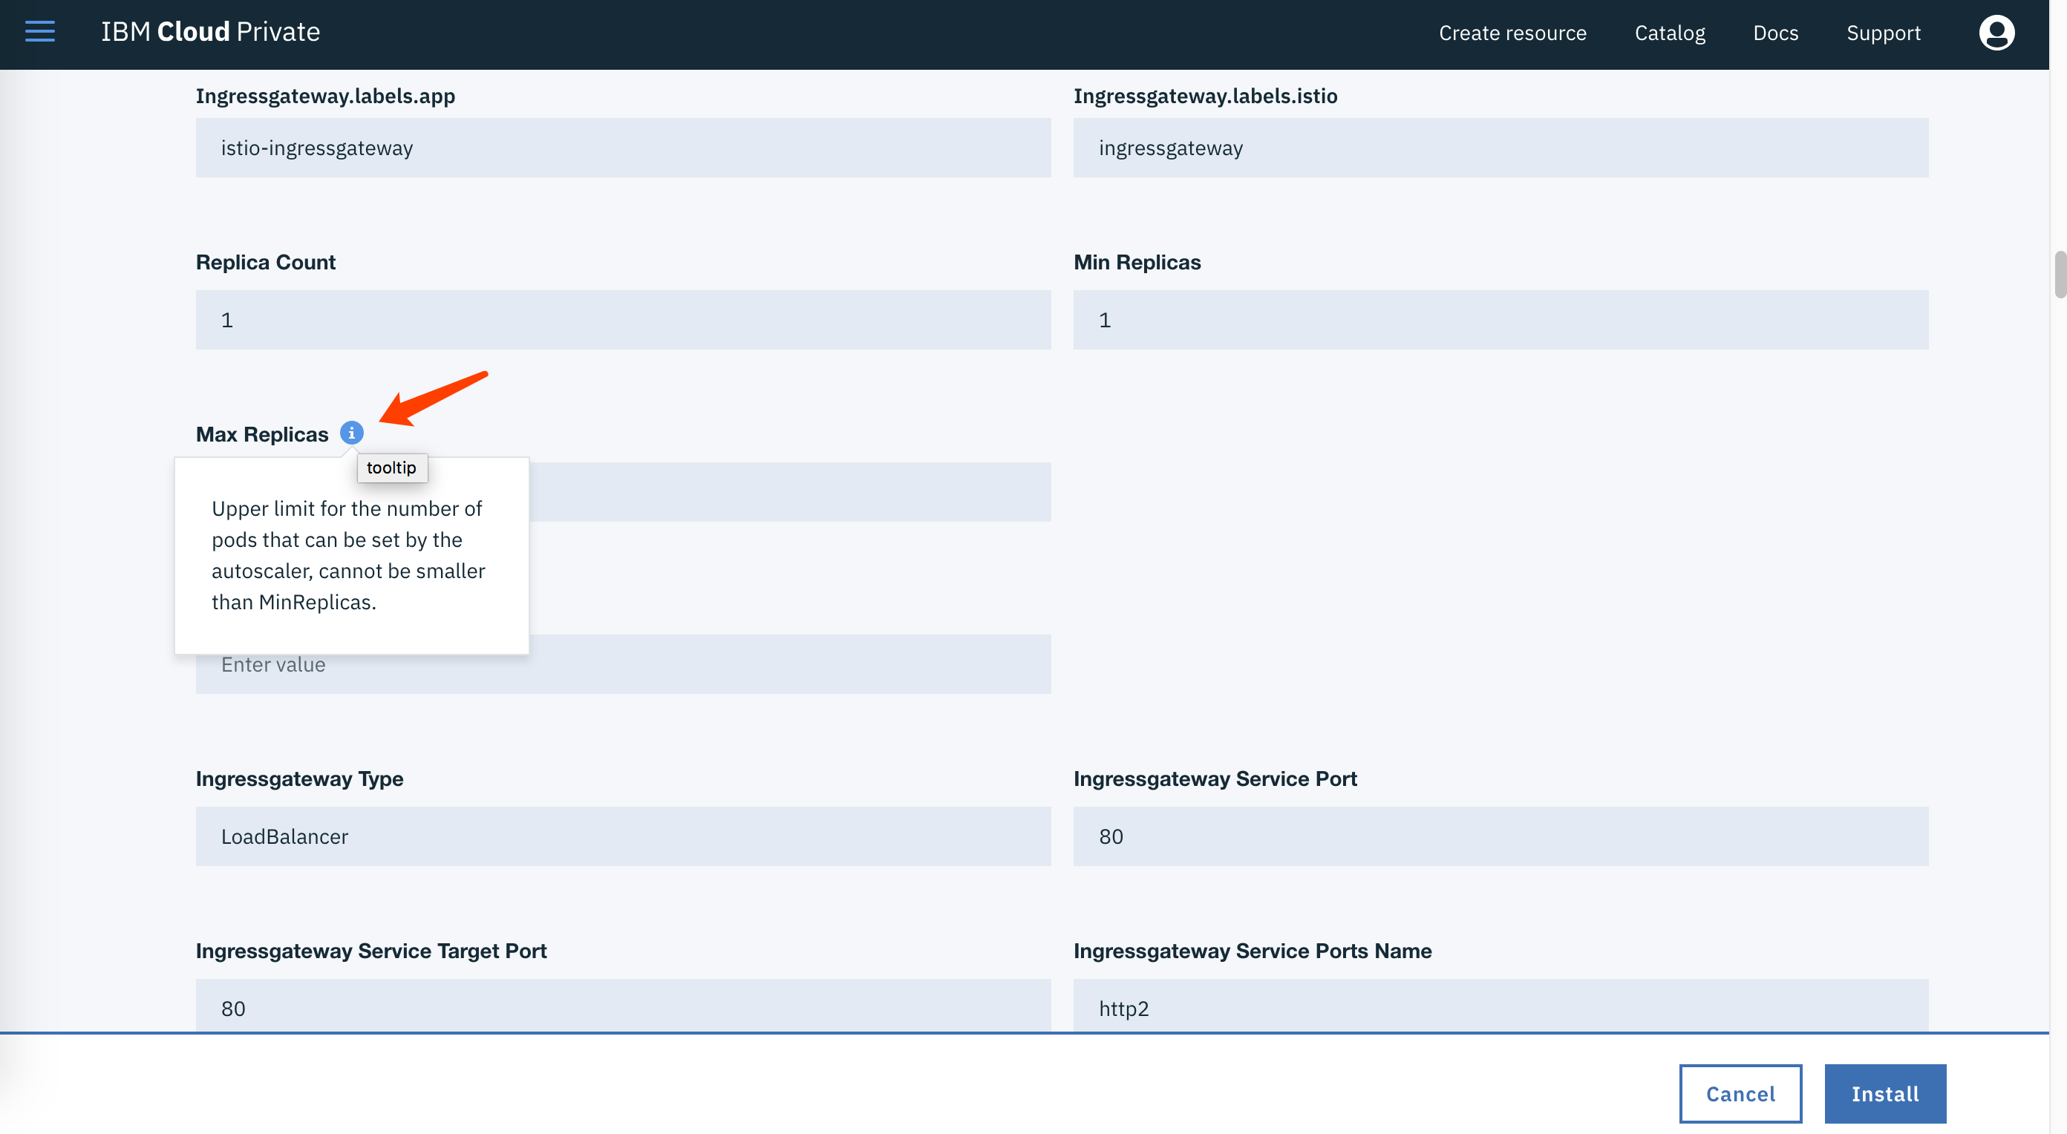Open the Create resource menu item
This screenshot has width=2067, height=1134.
[1512, 33]
